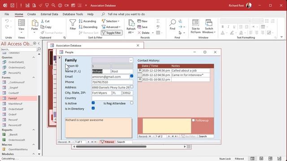Click the empty Country field
The image size is (287, 161).
[x=112, y=98]
